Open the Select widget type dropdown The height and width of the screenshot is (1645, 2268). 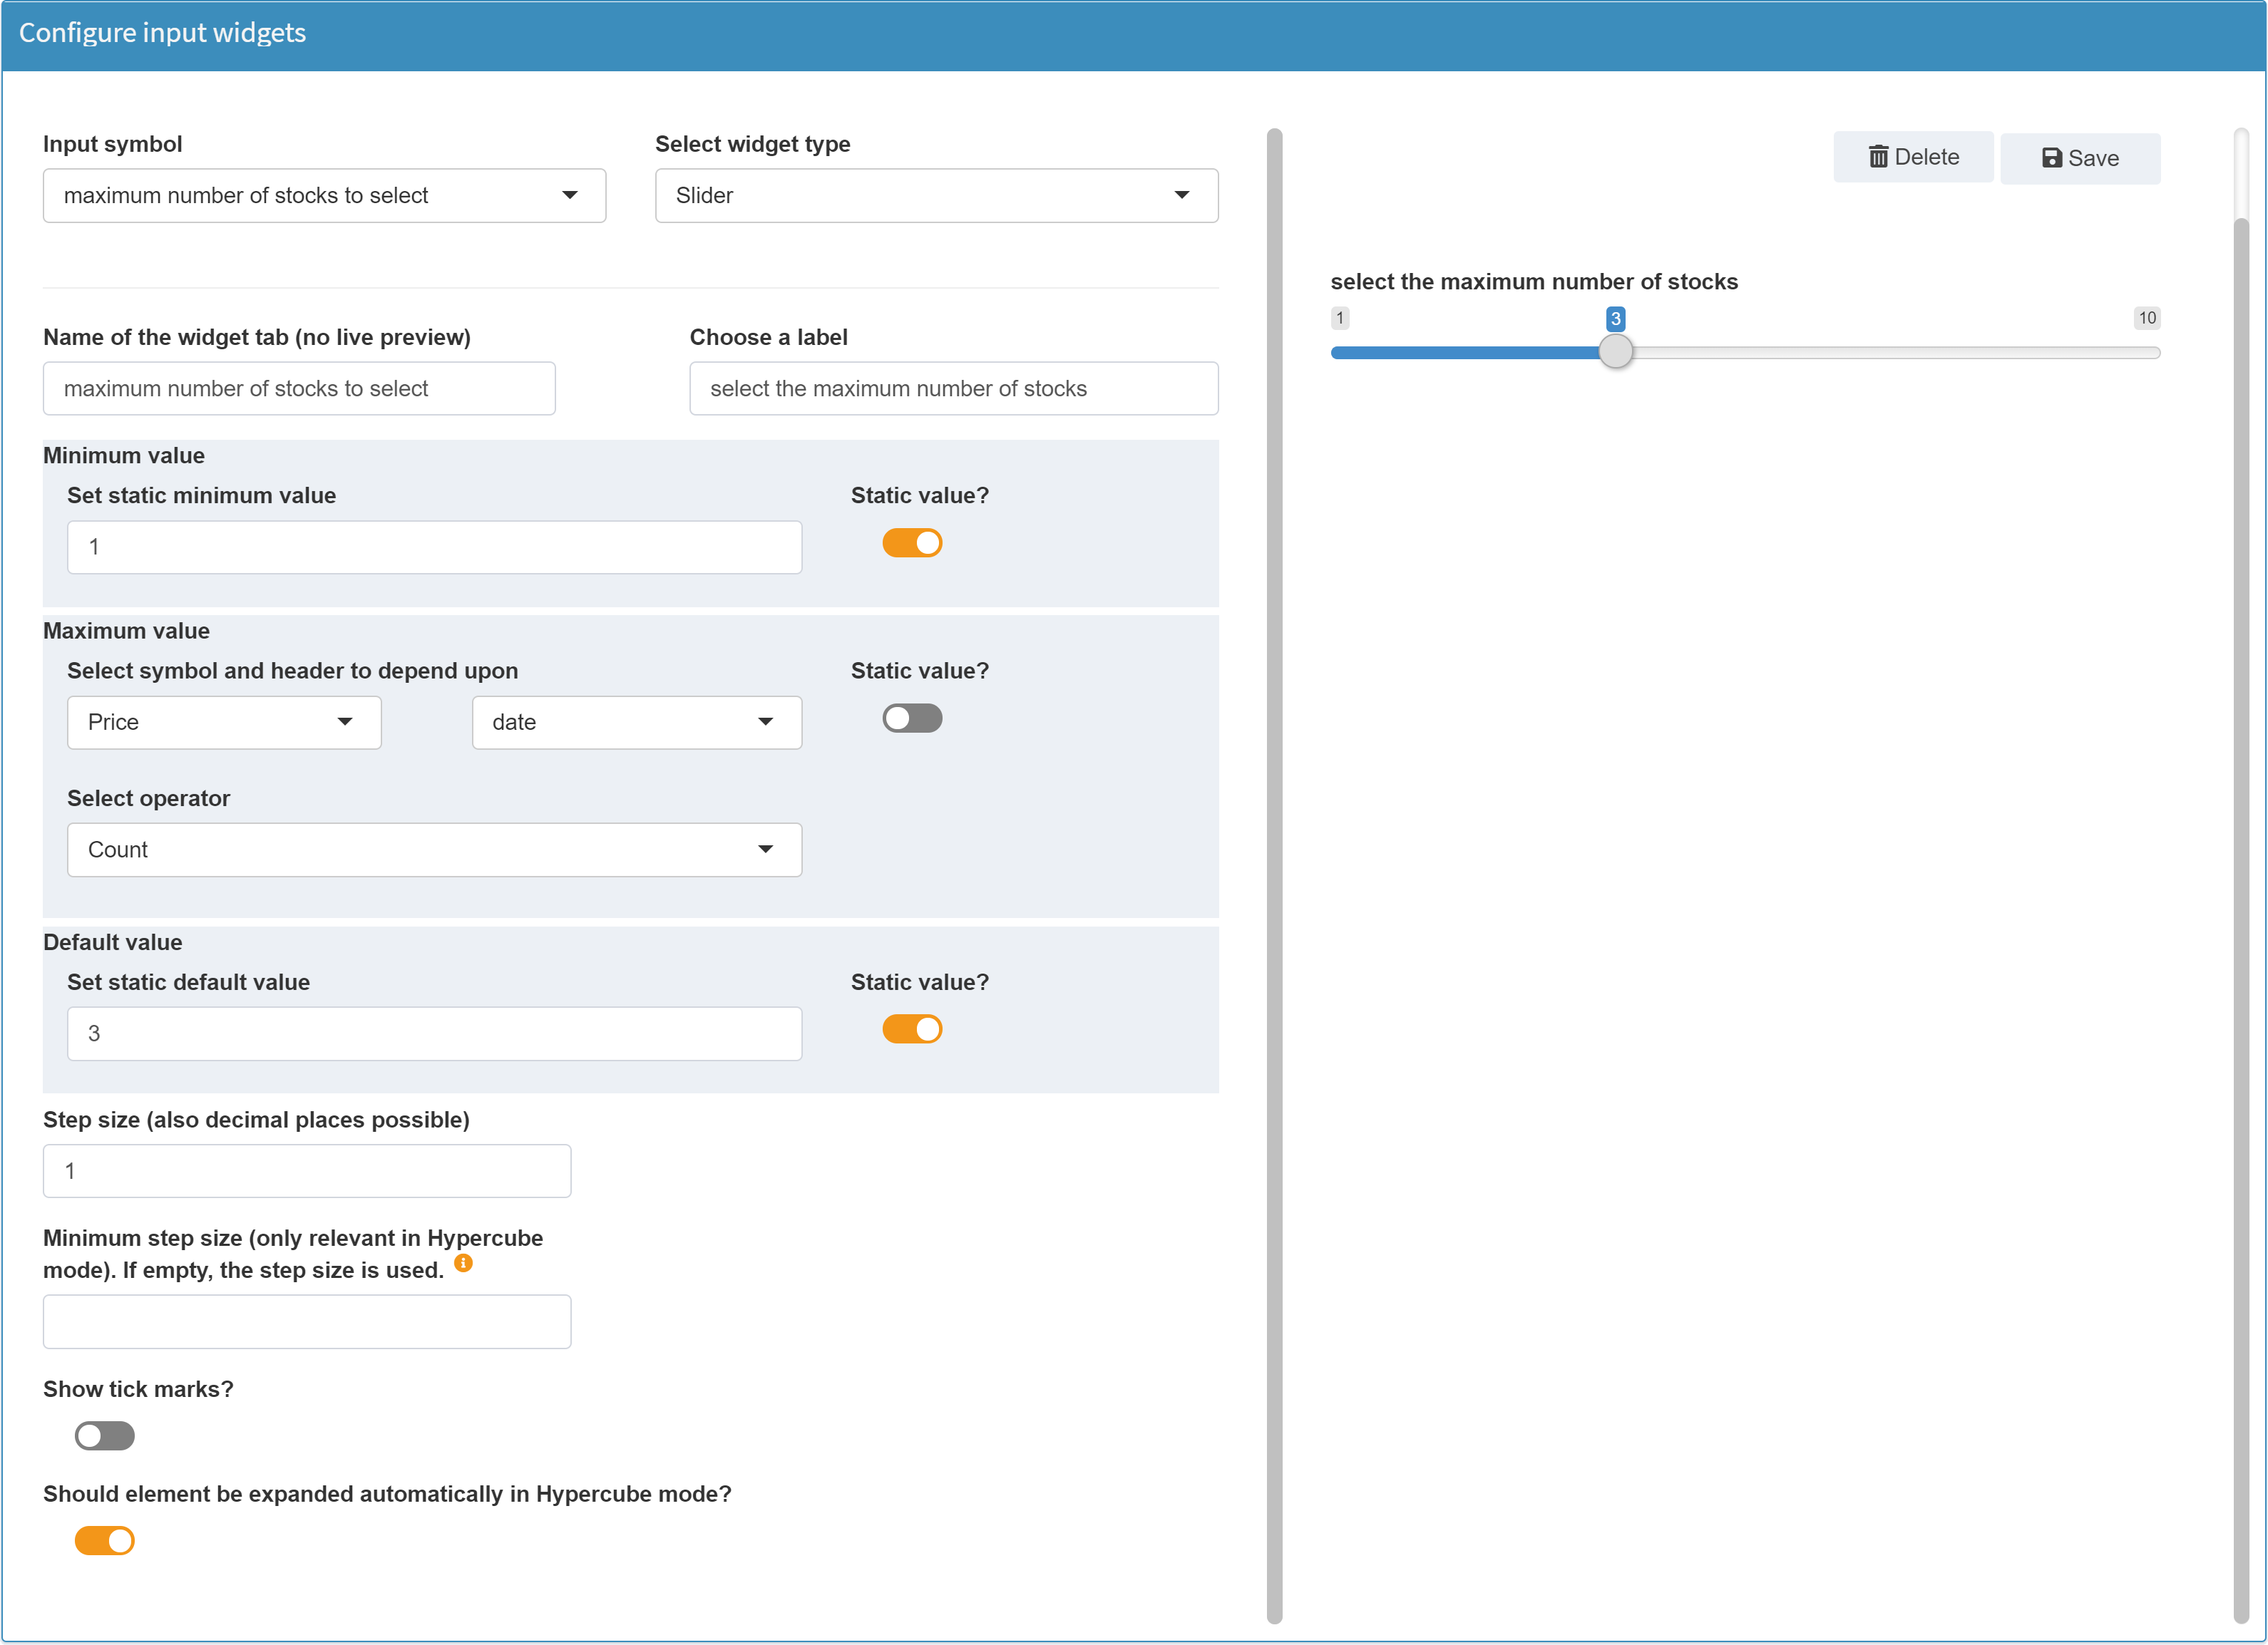tap(936, 196)
